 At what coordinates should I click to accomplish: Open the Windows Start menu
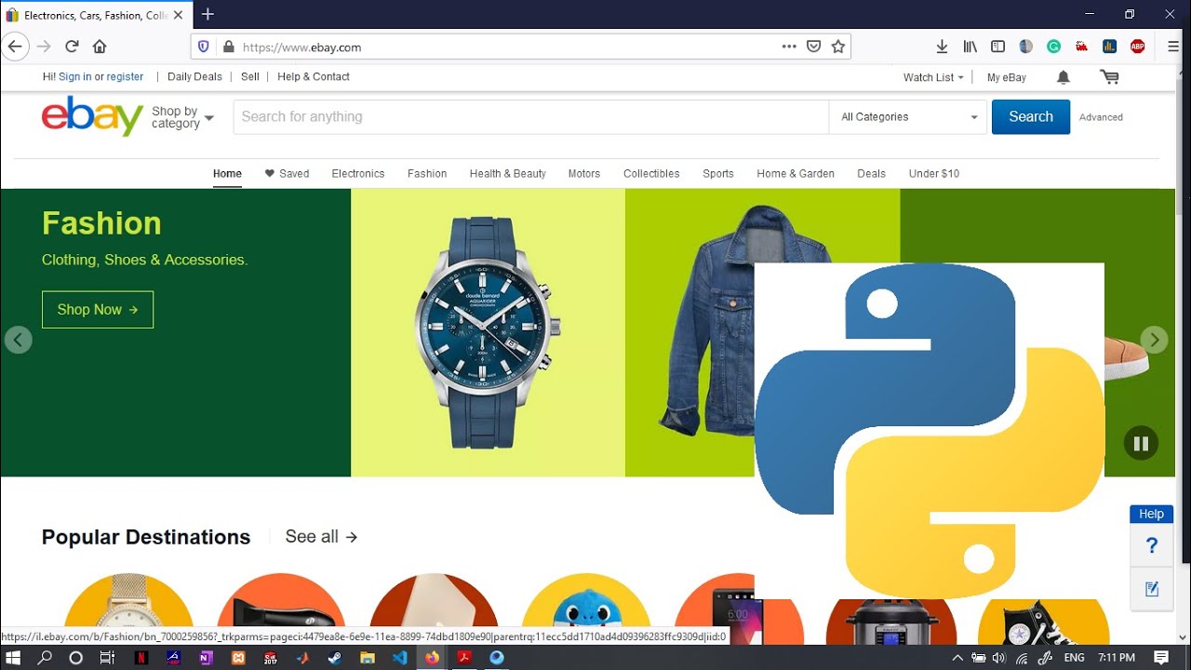[x=14, y=657]
